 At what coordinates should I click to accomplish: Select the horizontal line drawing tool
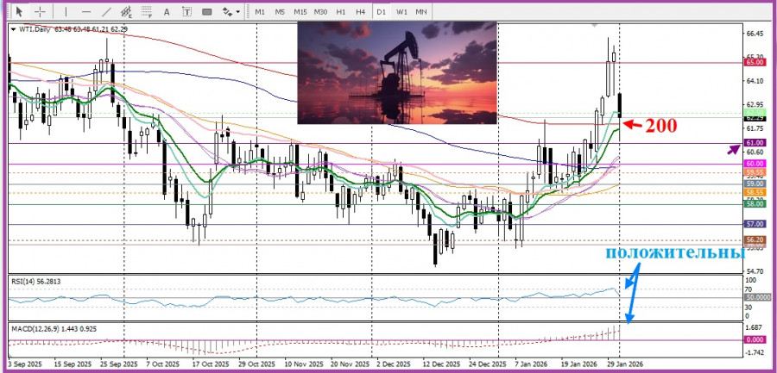click(x=86, y=12)
